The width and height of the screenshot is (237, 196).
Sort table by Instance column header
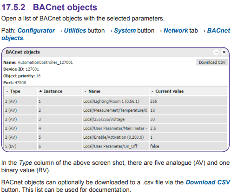tap(60, 91)
